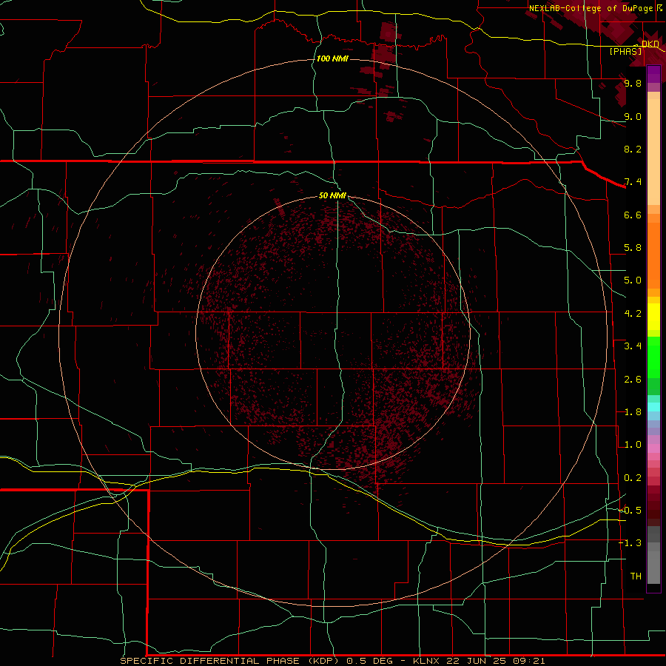Screen dimensions: 666x666
Task: Click the '0.5 DEG' elevation angle text
Action: tap(371, 661)
